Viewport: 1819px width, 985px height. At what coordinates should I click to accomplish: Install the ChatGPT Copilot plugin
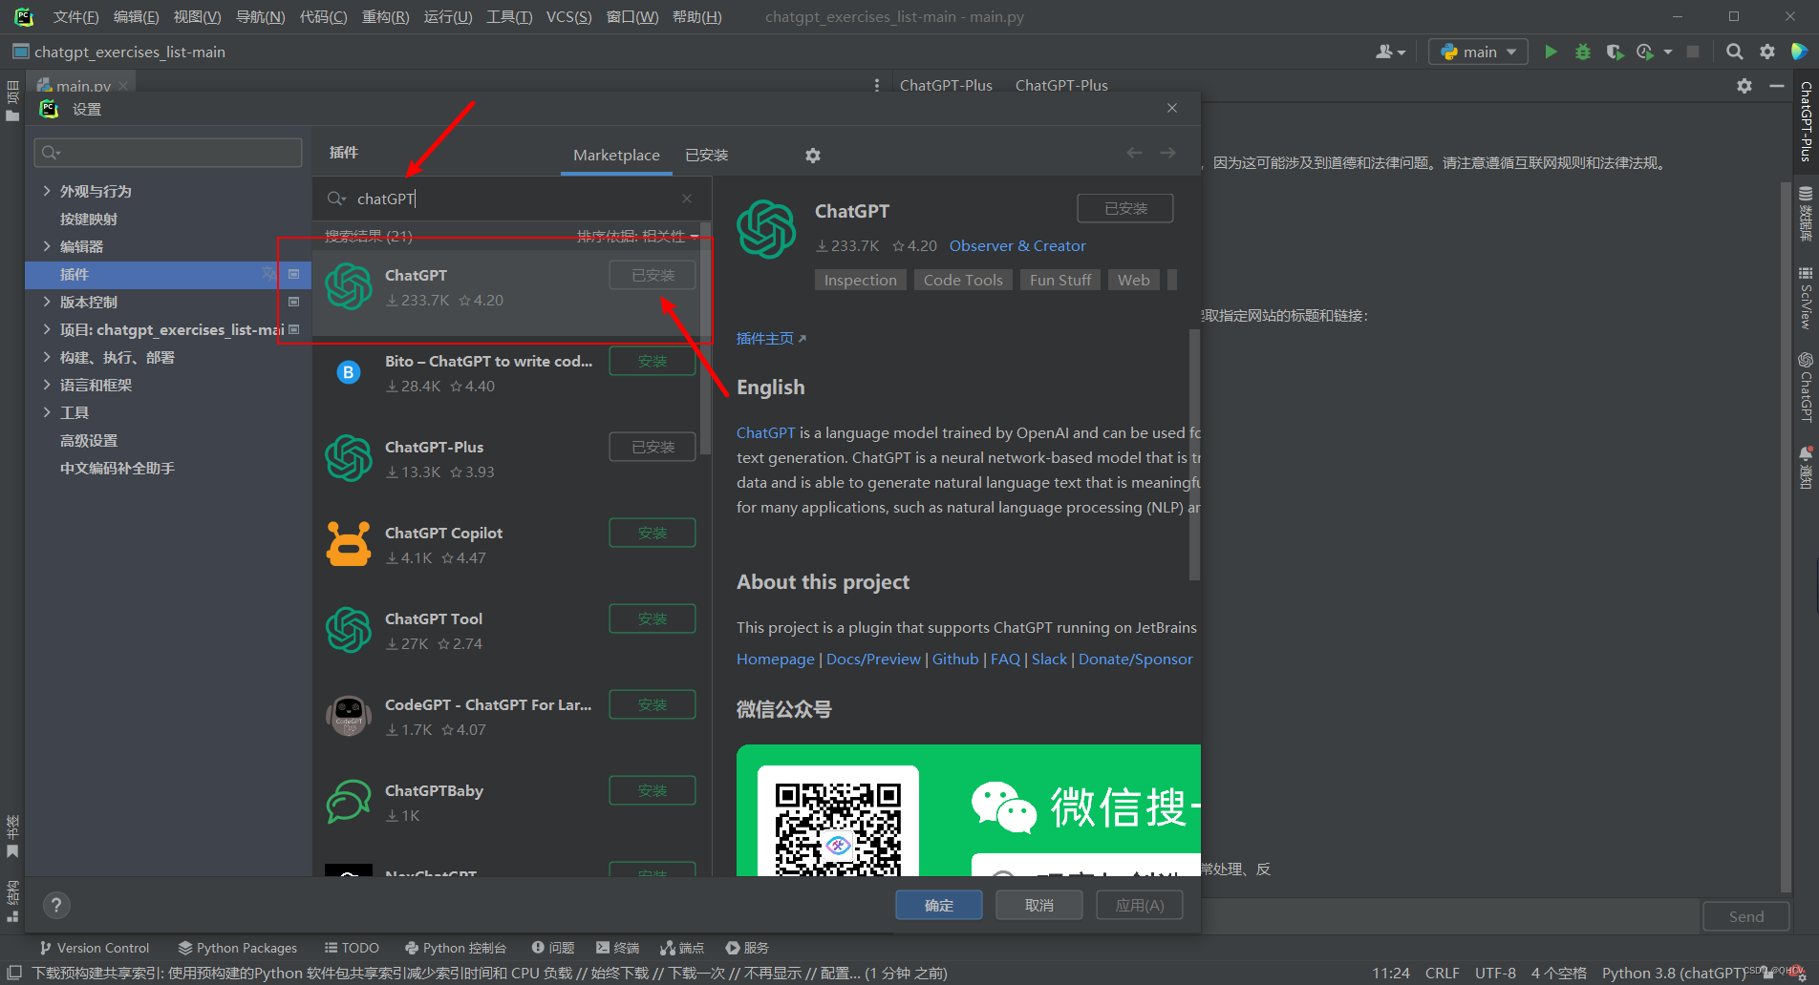click(653, 534)
